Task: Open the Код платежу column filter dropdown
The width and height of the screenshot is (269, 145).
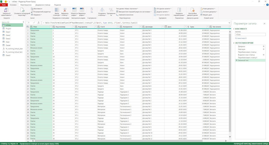Action: click(73, 27)
